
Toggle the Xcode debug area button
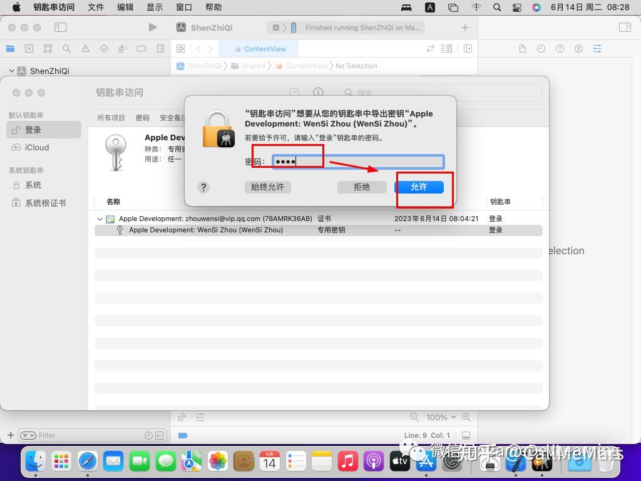[x=466, y=436]
